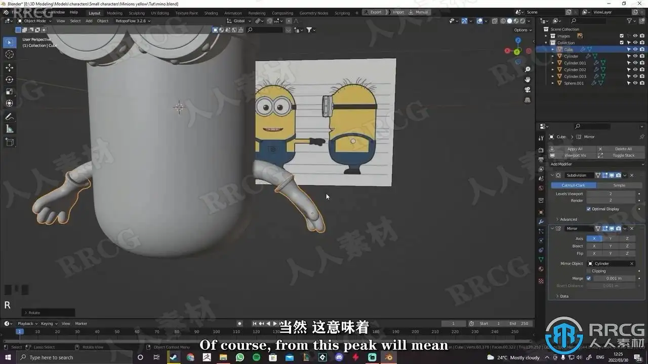This screenshot has width=648, height=364.
Task: Collapse the Collection tree in outliner
Action: [x=546, y=42]
